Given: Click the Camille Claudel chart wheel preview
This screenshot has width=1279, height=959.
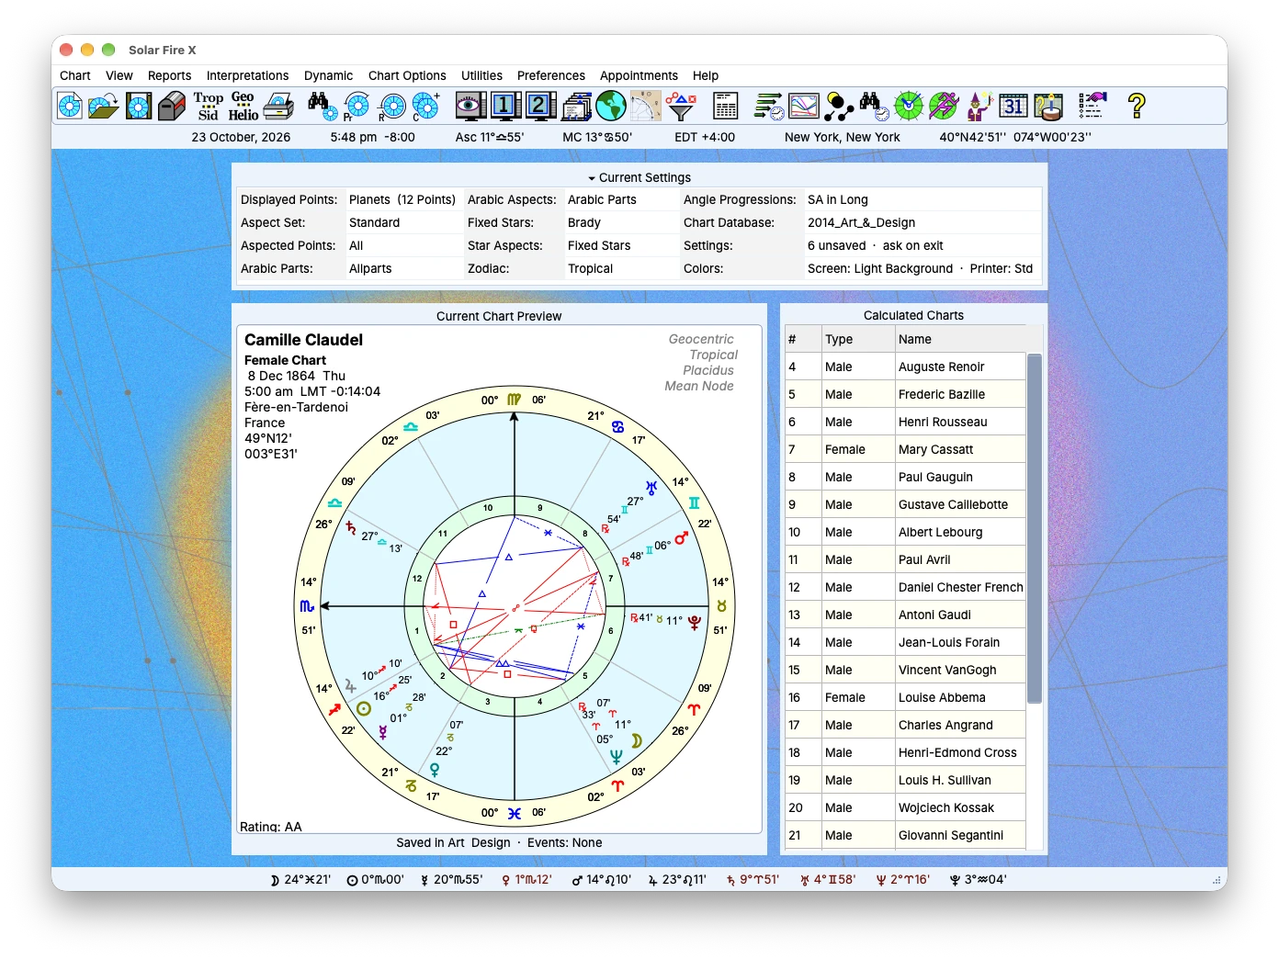Looking at the screenshot, I should (x=515, y=606).
